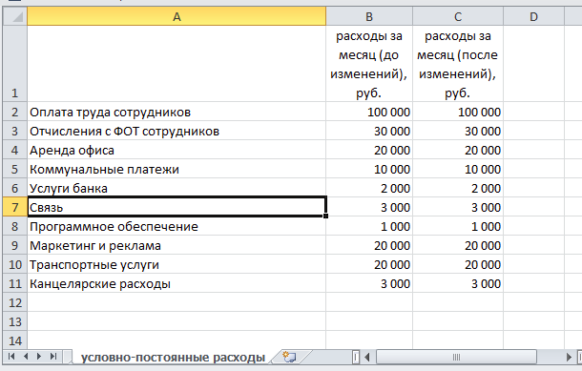Click column C value 10 000 for Коммунальные платежи
This screenshot has width=582, height=371.
point(458,169)
